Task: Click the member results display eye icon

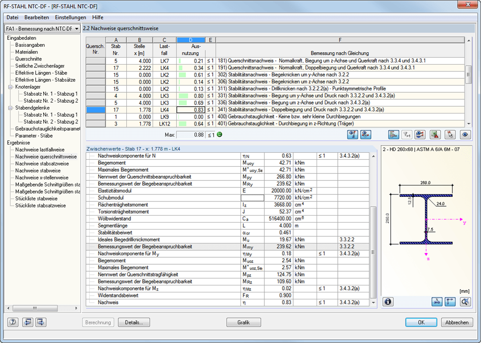Action: pyautogui.click(x=365, y=134)
